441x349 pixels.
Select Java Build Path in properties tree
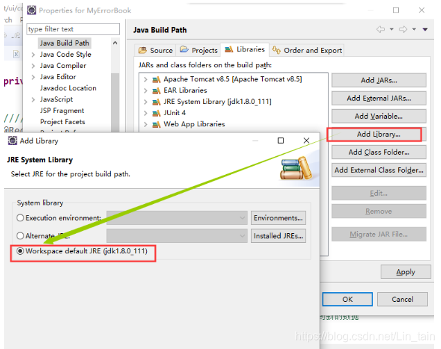[x=64, y=43]
